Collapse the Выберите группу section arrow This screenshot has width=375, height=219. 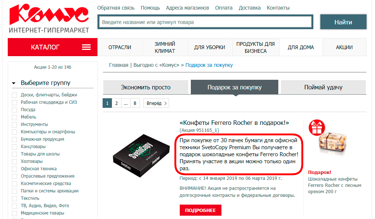click(14, 83)
